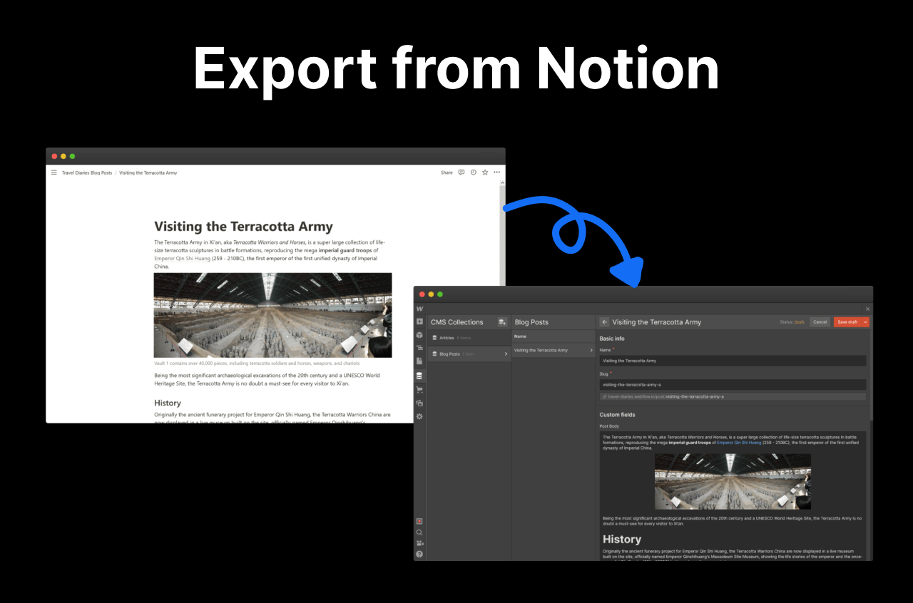Image resolution: width=913 pixels, height=603 pixels.
Task: Open Webflow Ecommerce cart icon
Action: 419,389
